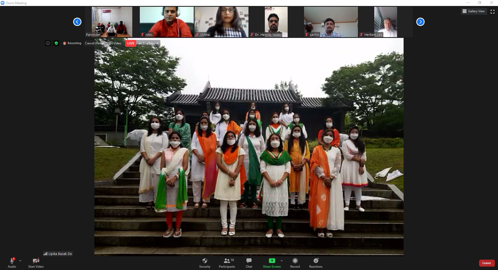This screenshot has height=270, width=498.
Task: Select shikha's video thumbnail
Action: (221, 22)
